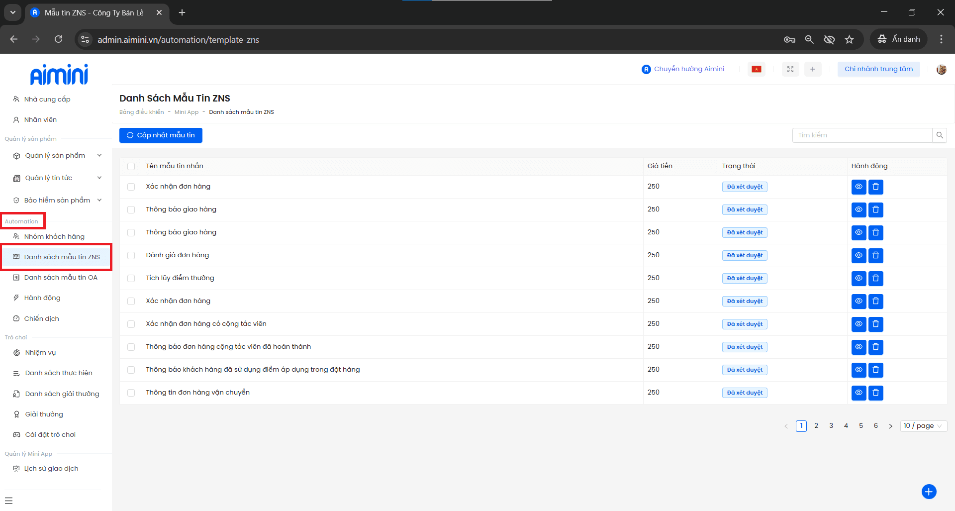Open Danh sách mẫu tin OA menu item
955x511 pixels.
click(x=61, y=277)
